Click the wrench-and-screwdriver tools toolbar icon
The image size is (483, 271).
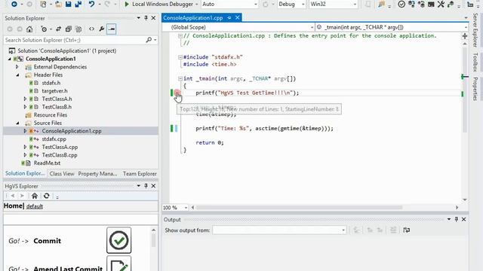point(441,5)
